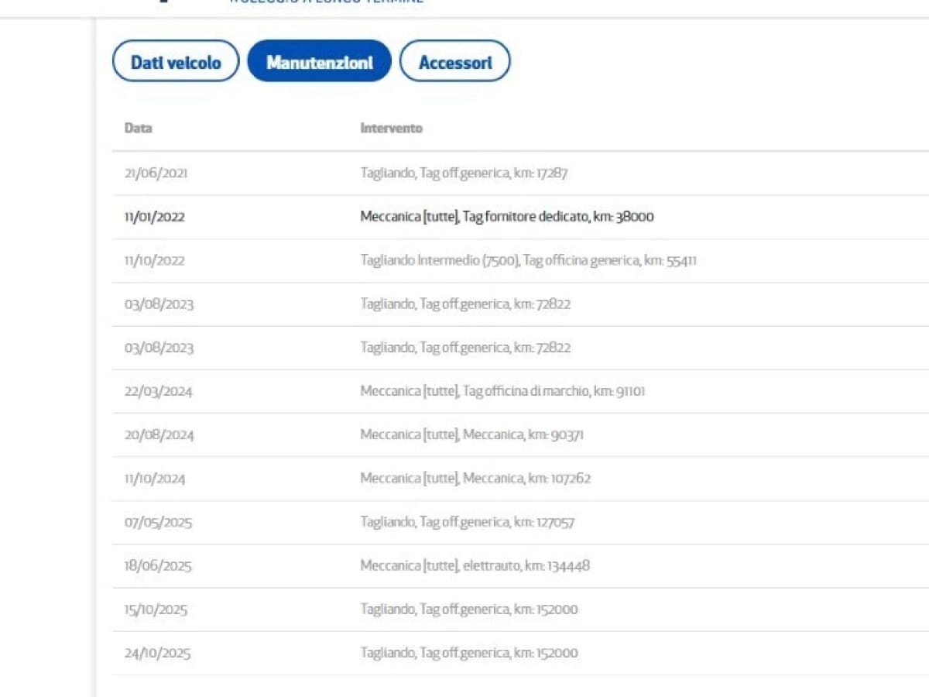Open the fornitore dedicato km 38000 entry

[x=506, y=217]
